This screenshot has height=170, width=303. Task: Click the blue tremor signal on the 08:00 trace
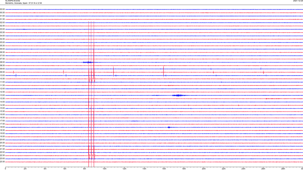87,62
